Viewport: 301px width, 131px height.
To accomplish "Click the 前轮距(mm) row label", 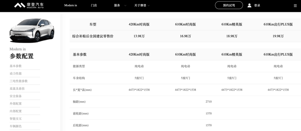I will pos(81,113).
